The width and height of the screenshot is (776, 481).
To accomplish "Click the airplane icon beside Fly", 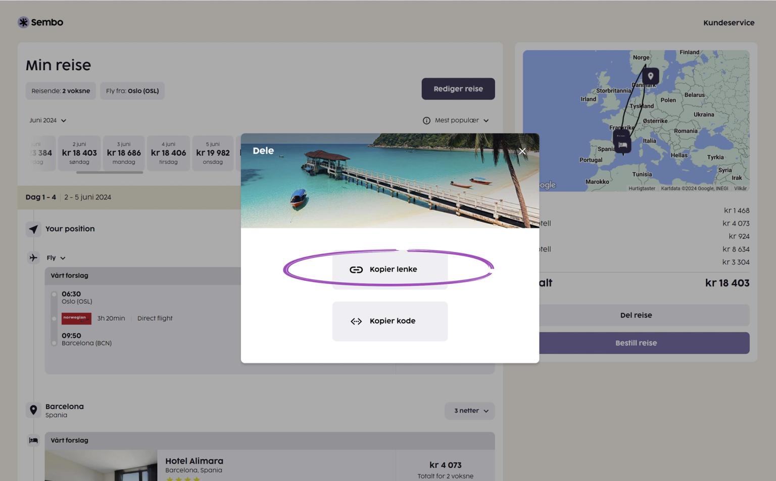I will click(33, 258).
